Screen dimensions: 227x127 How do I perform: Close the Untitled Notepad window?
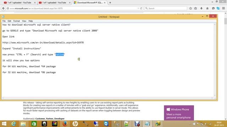tap(213, 16)
